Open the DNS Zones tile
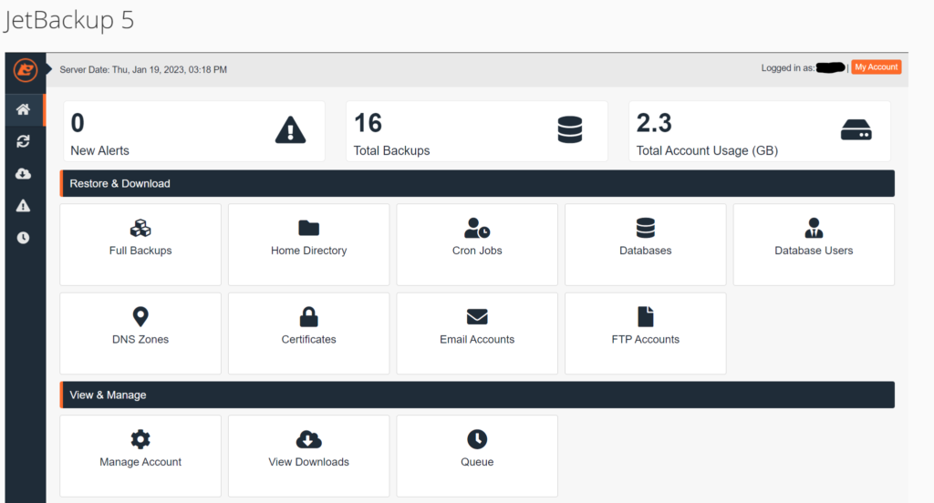Viewport: 934px width, 503px height. pos(140,333)
